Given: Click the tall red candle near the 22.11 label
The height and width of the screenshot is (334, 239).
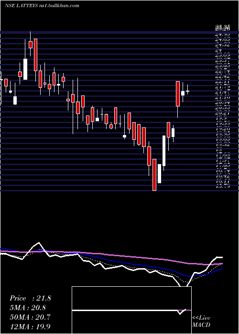Looking at the screenshot, I should tap(178, 94).
